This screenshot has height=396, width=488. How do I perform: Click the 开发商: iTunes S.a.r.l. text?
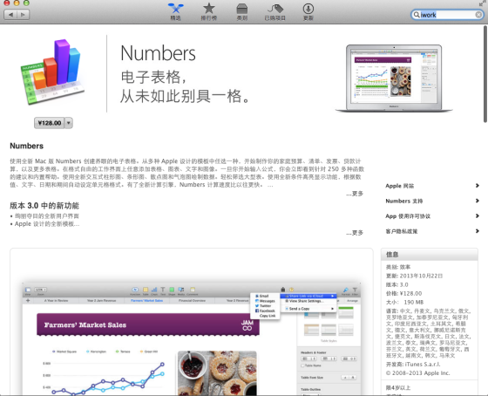click(413, 365)
